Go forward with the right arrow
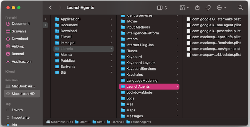Screen dimensions: 250x127 click(60, 8)
